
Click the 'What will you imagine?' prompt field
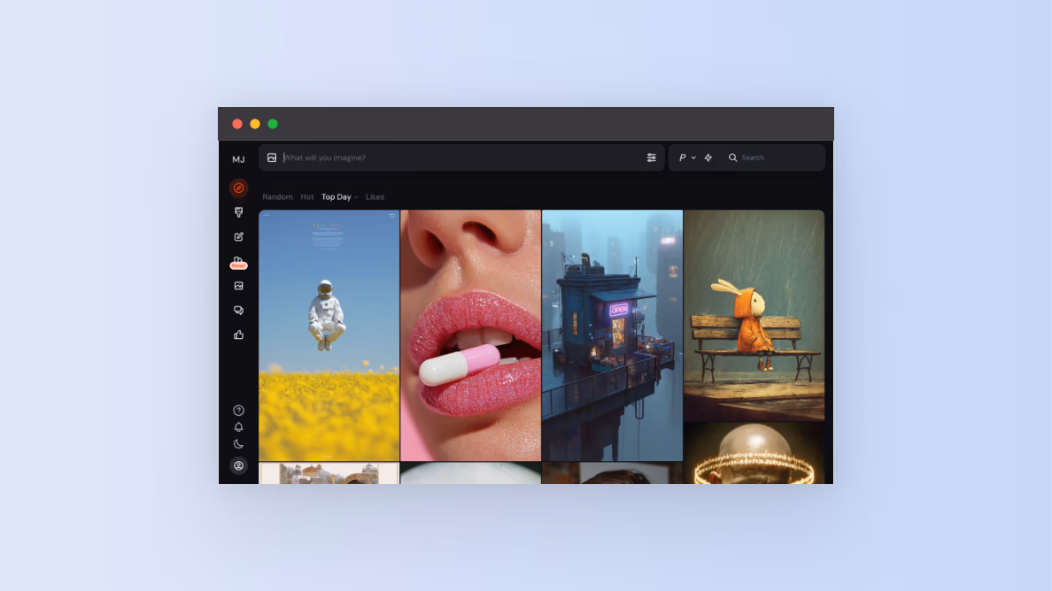click(x=460, y=157)
